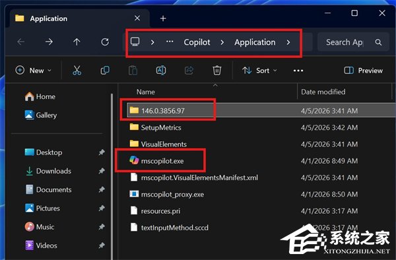396x260 pixels.
Task: Toggle the Preview pane
Action: [363, 71]
